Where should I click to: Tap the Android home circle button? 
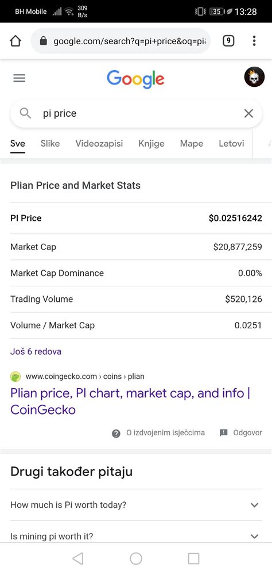tap(136, 558)
